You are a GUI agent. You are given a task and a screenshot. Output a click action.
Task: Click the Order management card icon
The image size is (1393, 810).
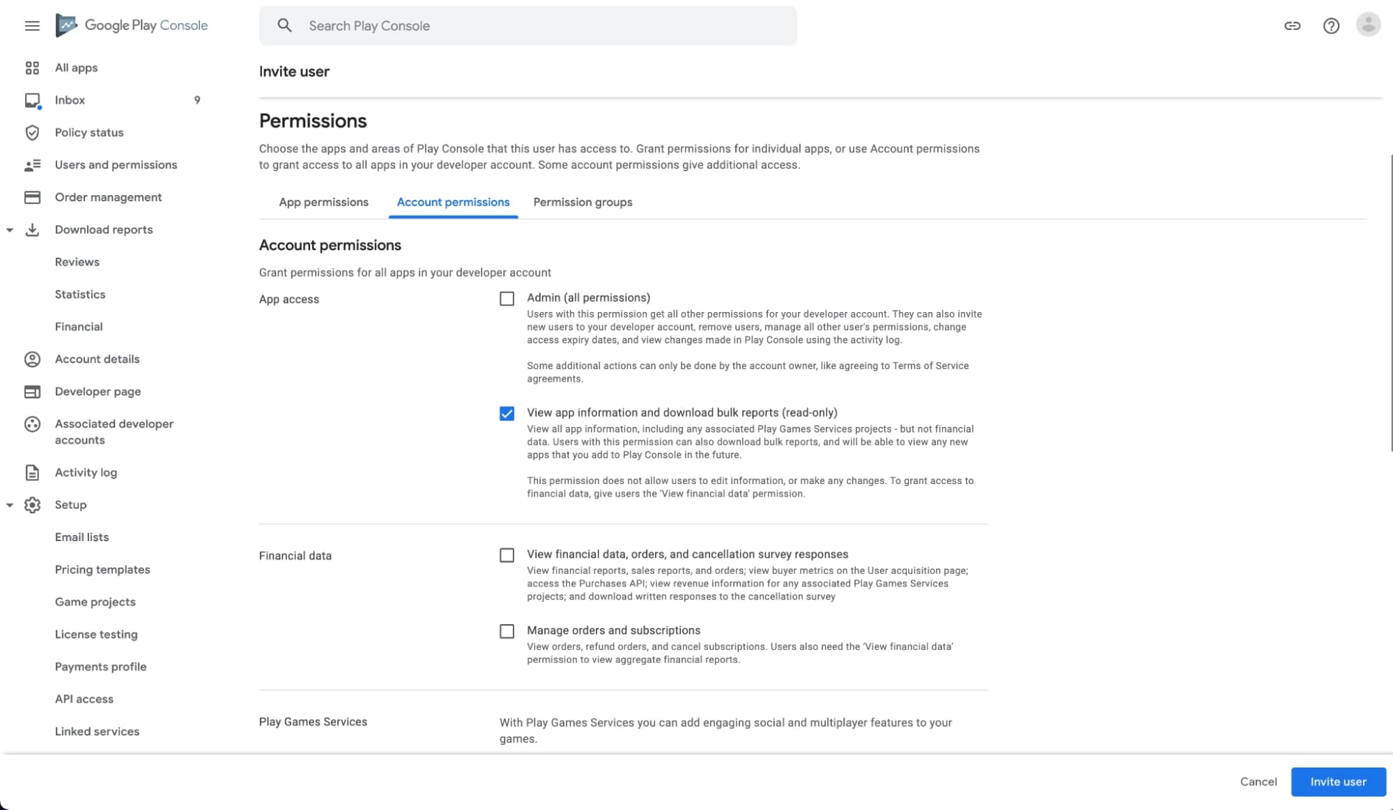tap(32, 197)
